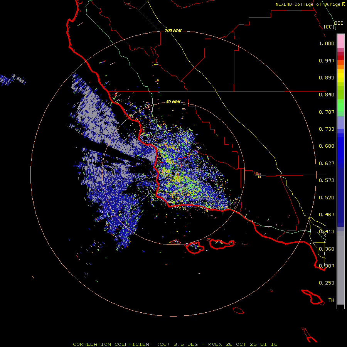This screenshot has height=347, width=347.
Task: Select the 0.680 legend value
Action: coord(327,146)
